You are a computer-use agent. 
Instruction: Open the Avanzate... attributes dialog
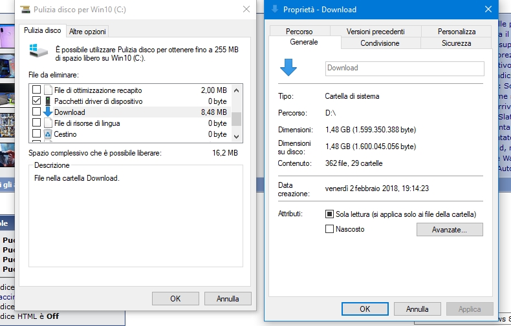tap(450, 229)
